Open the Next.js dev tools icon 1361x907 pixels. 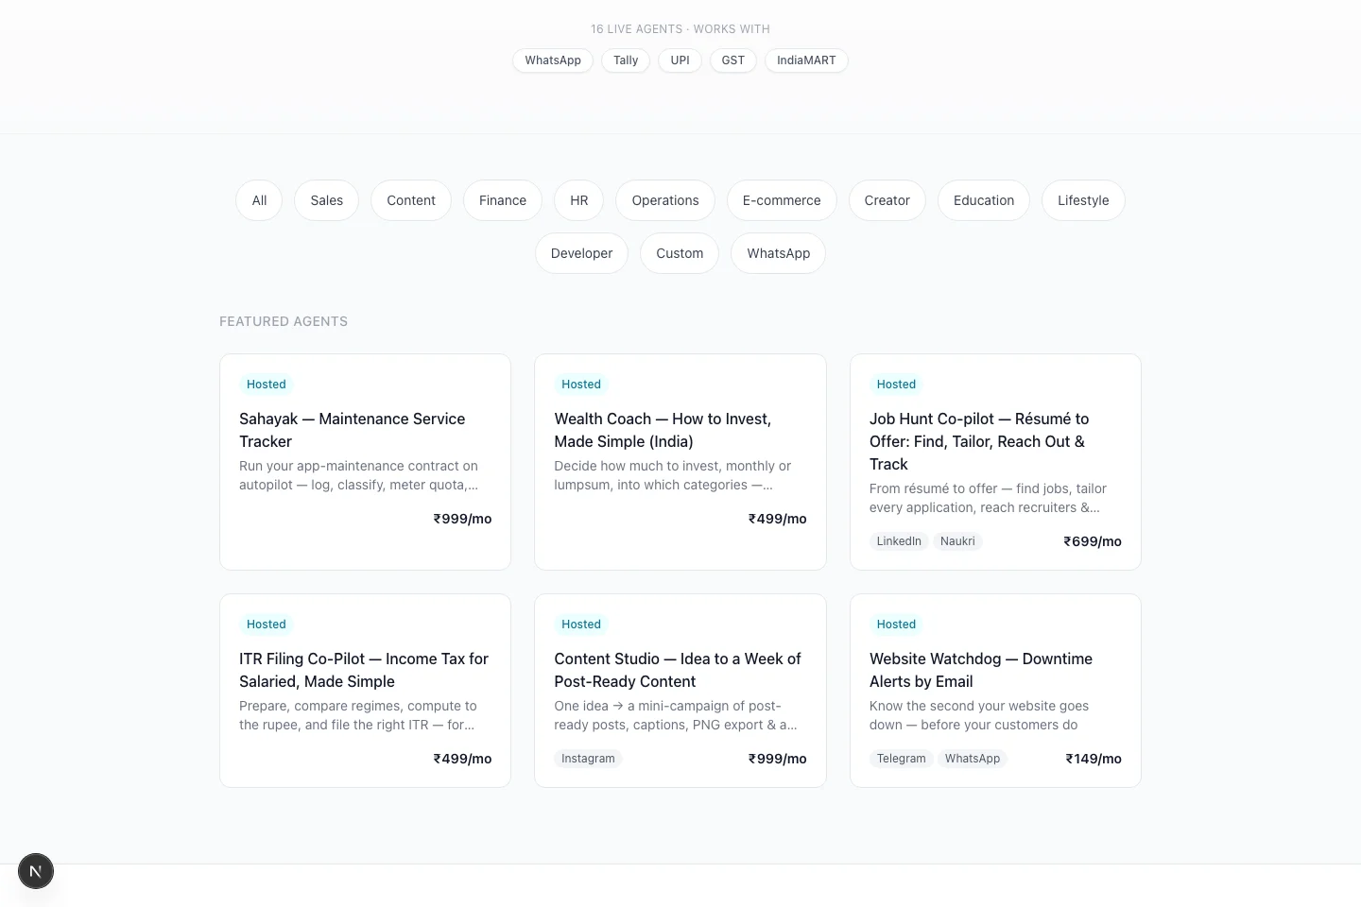click(x=36, y=871)
